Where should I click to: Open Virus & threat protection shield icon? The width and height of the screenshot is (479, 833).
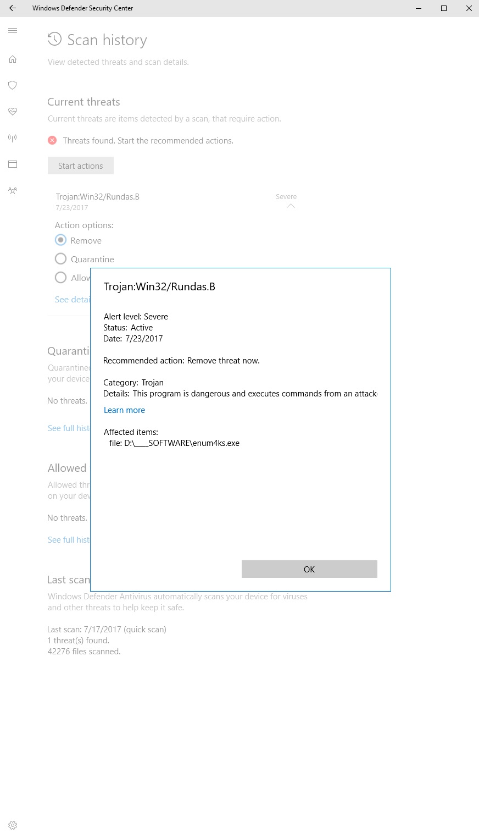(x=13, y=85)
